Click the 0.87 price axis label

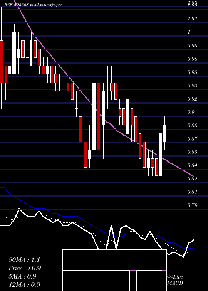point(192,138)
